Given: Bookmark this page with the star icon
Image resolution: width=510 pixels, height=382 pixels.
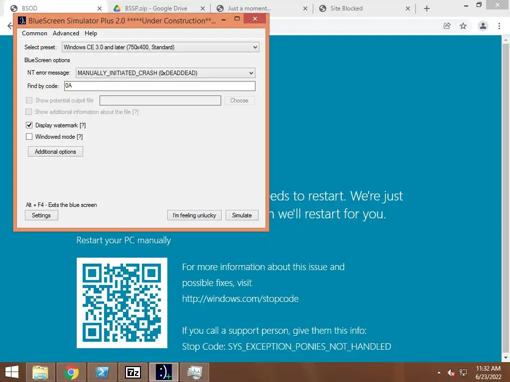Looking at the screenshot, I should coord(463,26).
